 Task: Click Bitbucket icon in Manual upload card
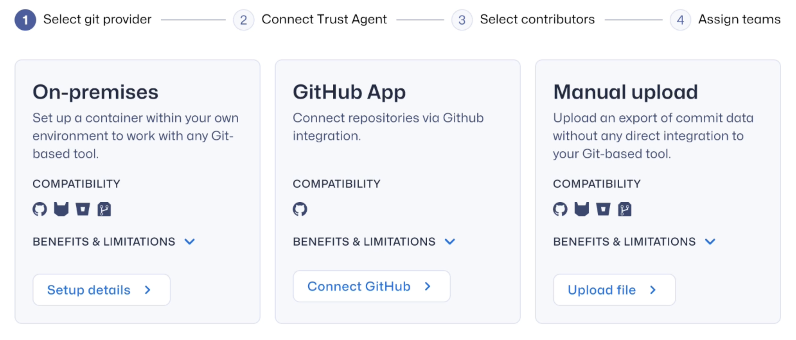click(603, 209)
